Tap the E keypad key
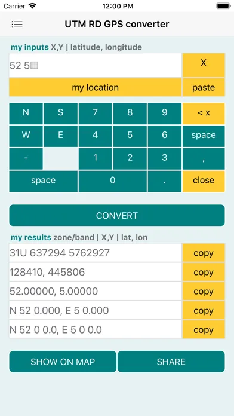Viewport: 234px width, 416px height. 61,136
